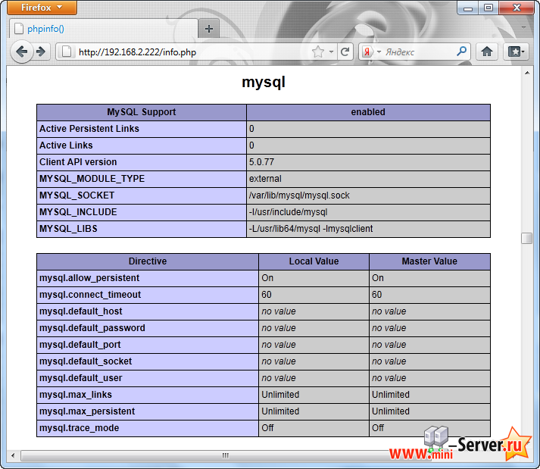This screenshot has height=469, width=540.
Task: Reload the current page
Action: pos(345,52)
